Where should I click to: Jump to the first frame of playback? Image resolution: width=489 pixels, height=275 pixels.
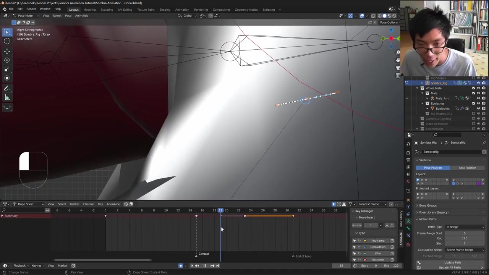click(192, 266)
